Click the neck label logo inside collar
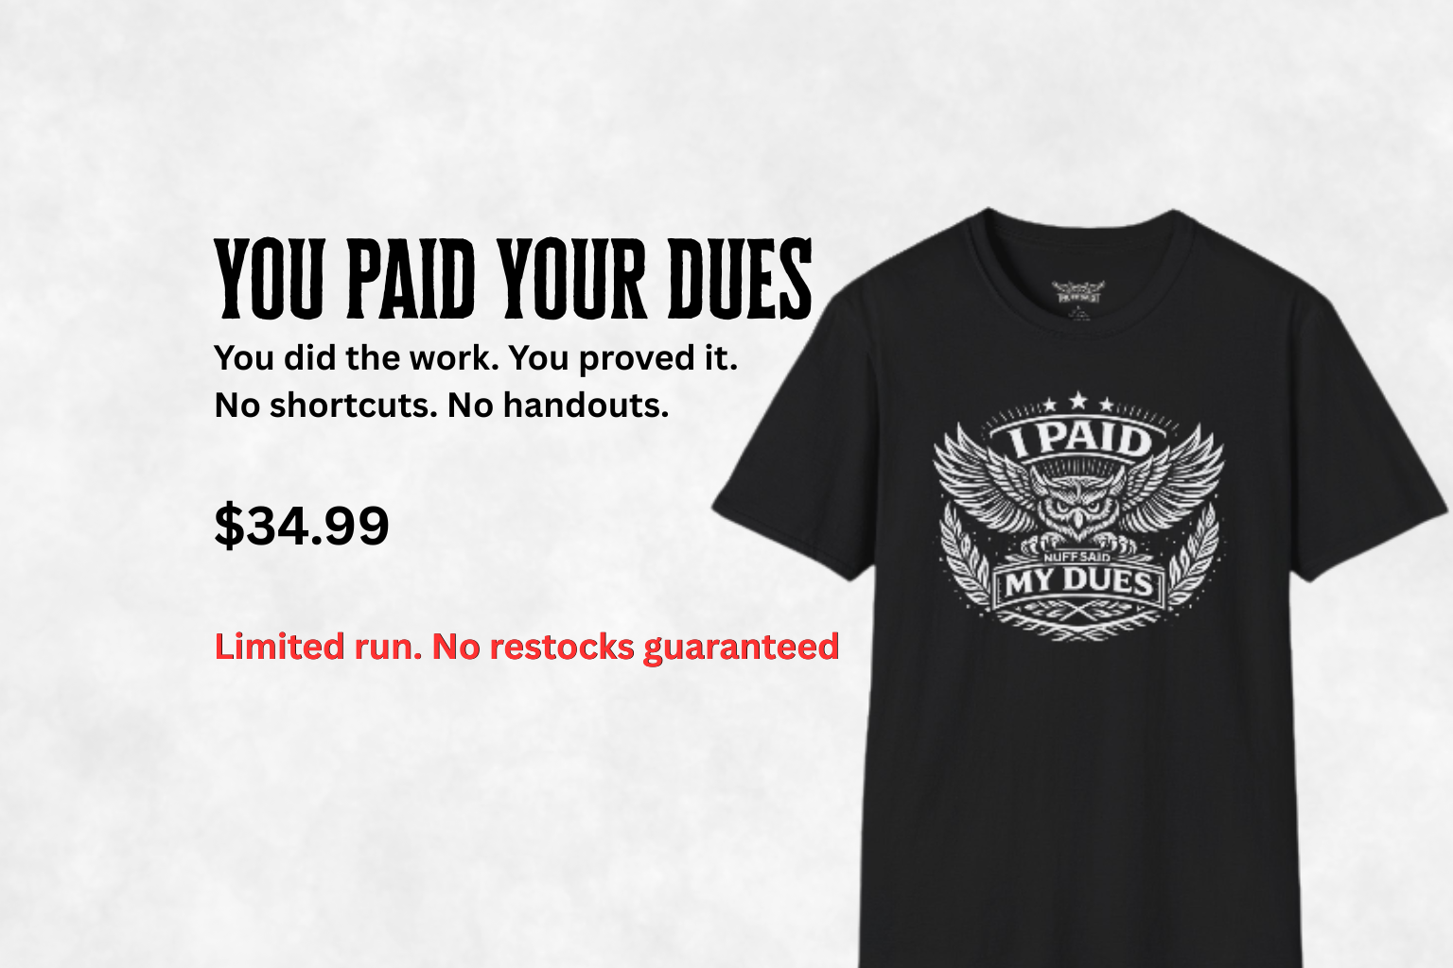The width and height of the screenshot is (1453, 968). tap(1078, 293)
